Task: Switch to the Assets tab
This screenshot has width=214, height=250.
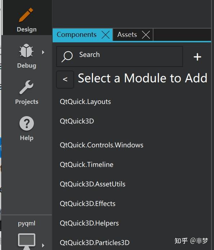Action: [x=127, y=35]
